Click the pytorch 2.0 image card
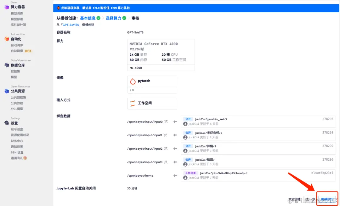Viewport: 340px width, 206px height. point(152,84)
